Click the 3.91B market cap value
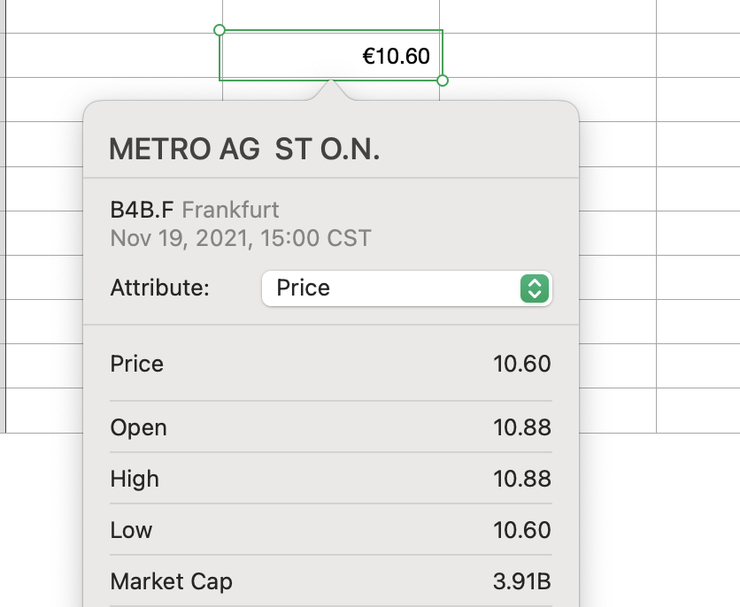Image resolution: width=740 pixels, height=607 pixels. [x=522, y=581]
